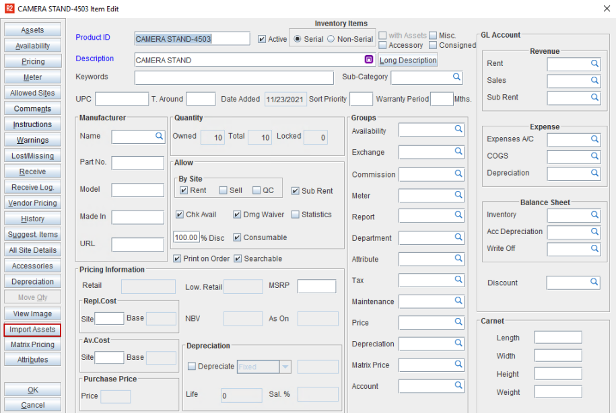Open Import Assets from the sidebar
The width and height of the screenshot is (616, 413).
[32, 329]
